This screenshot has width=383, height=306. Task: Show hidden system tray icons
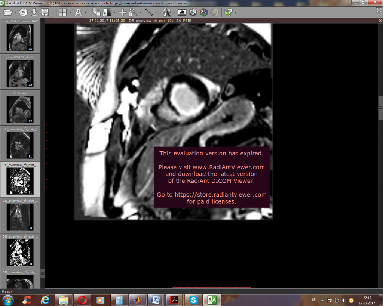(x=322, y=300)
